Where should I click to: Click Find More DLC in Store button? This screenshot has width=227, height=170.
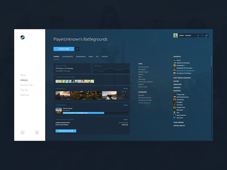pos(66,131)
